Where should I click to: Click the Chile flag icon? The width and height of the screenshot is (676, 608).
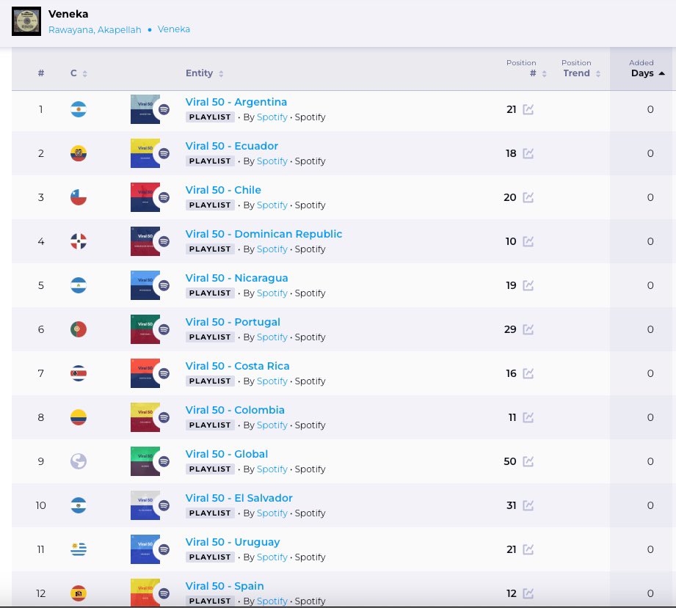(79, 197)
